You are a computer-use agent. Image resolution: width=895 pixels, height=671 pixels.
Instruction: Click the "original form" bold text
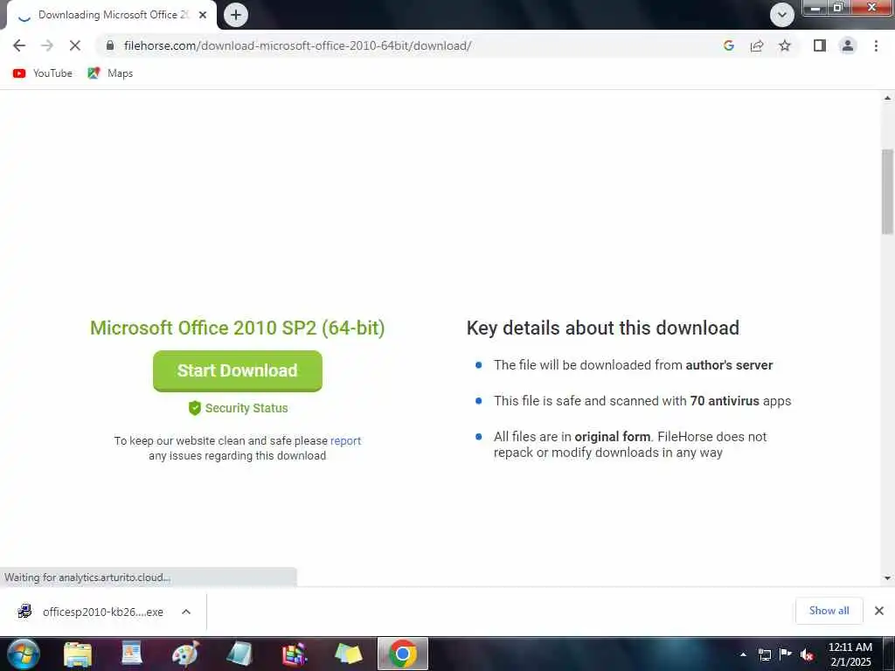tap(613, 437)
